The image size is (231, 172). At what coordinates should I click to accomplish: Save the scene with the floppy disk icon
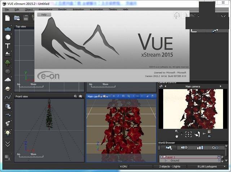point(26,18)
